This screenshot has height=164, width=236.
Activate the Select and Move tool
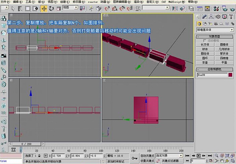tap(44, 9)
